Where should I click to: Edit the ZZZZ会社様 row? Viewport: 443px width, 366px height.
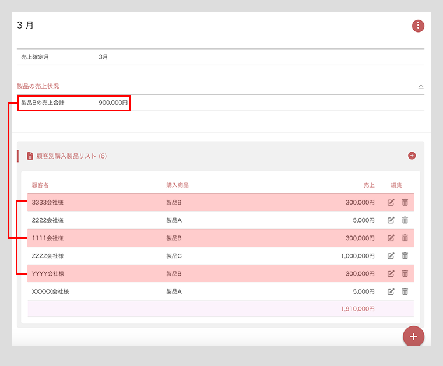tap(391, 256)
